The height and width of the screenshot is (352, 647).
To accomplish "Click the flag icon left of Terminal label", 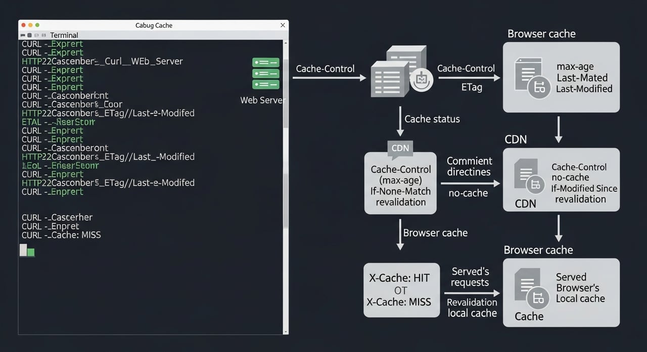I will [x=22, y=35].
